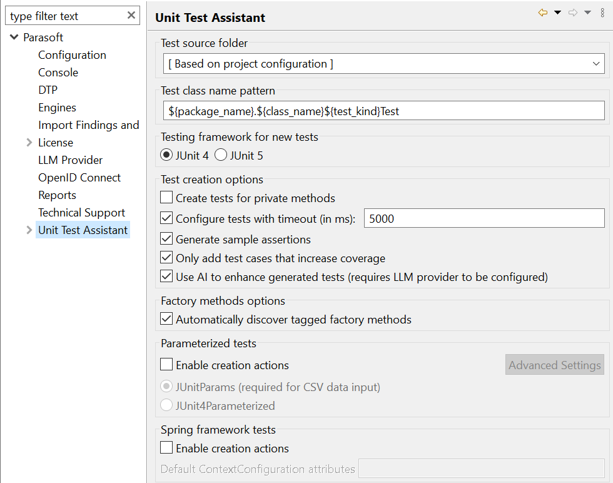
Task: Expand the Unit Test Assistant tree node
Action: coord(29,230)
